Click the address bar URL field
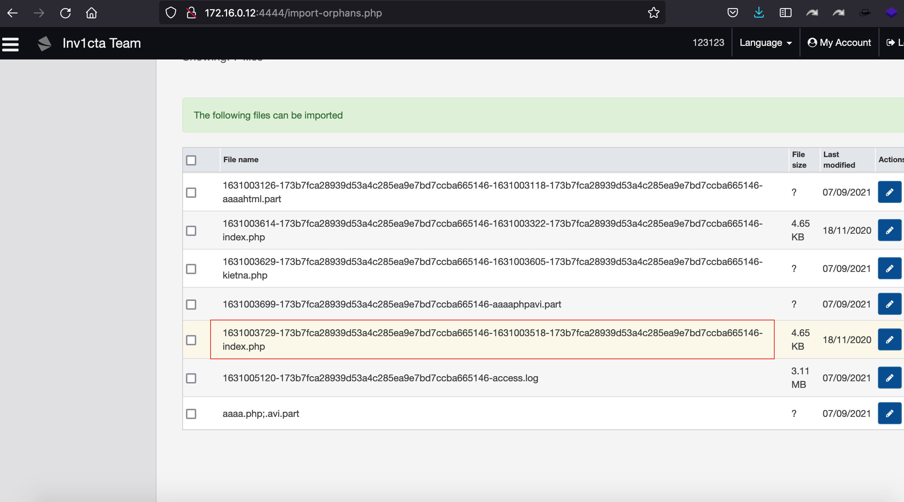The height and width of the screenshot is (502, 904). (404, 13)
